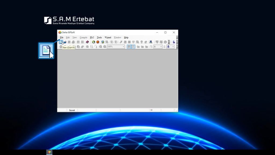
Task: Click the greyed horizontal split layout icon
Action: pyautogui.click(x=82, y=42)
